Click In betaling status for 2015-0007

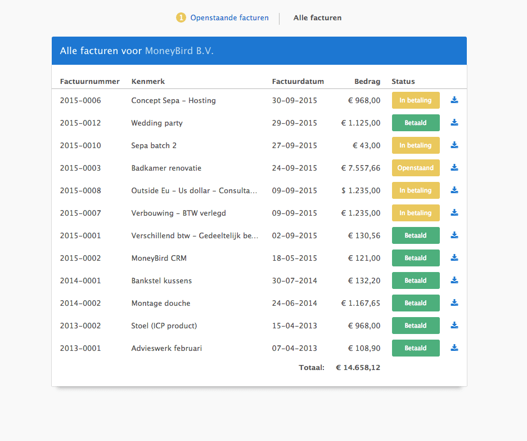(x=416, y=213)
